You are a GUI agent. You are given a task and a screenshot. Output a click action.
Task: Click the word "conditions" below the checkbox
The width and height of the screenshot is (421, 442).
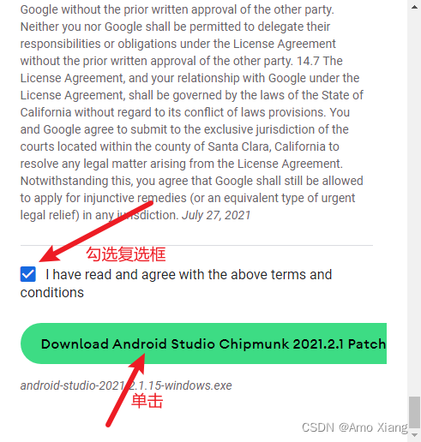52,293
